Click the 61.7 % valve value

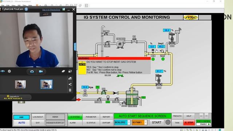[x=159, y=71]
